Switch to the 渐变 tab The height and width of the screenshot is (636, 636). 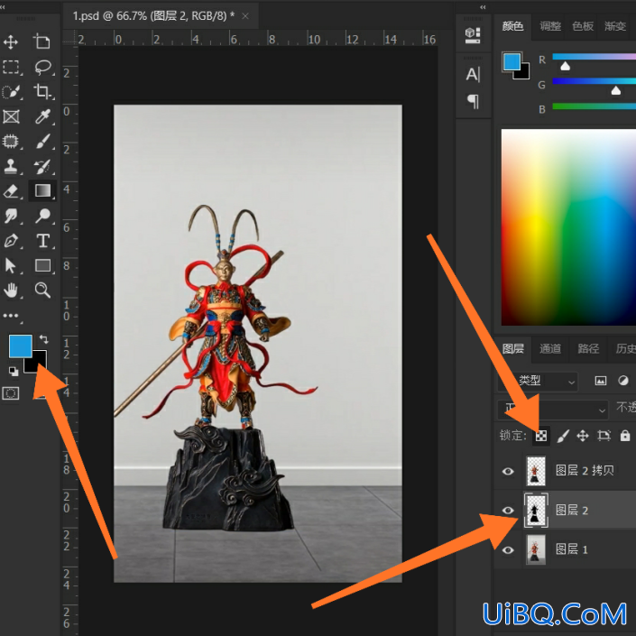(615, 26)
